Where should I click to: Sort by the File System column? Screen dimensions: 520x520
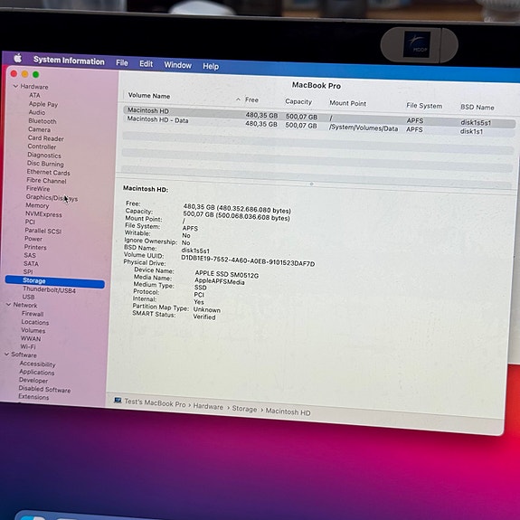point(424,106)
